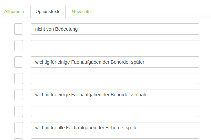Viewport: 211px width, 140px height.
Task: Check the box next to 'einige Fachaufgaben der Behörde, später'
Action: (x=19, y=62)
